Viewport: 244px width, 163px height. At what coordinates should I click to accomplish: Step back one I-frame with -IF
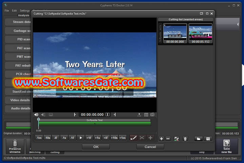pyautogui.click(x=56, y=138)
